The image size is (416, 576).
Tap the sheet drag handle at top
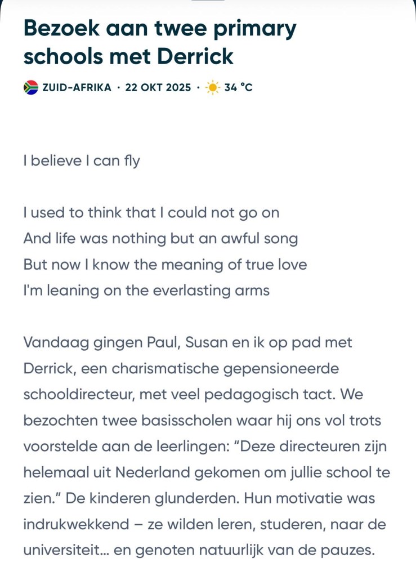tap(208, 2)
